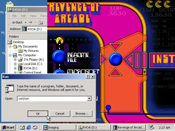The width and height of the screenshot is (175, 131).
Task: Select My Documents folder in tree
Action: [x=28, y=46]
